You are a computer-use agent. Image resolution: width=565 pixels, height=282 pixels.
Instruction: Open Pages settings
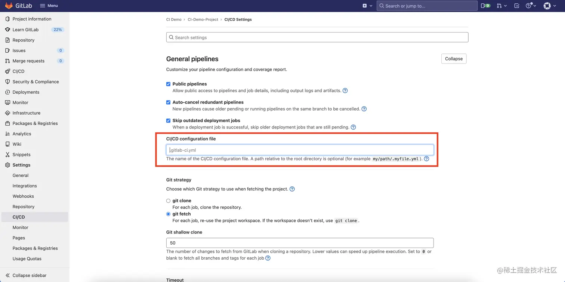click(19, 238)
